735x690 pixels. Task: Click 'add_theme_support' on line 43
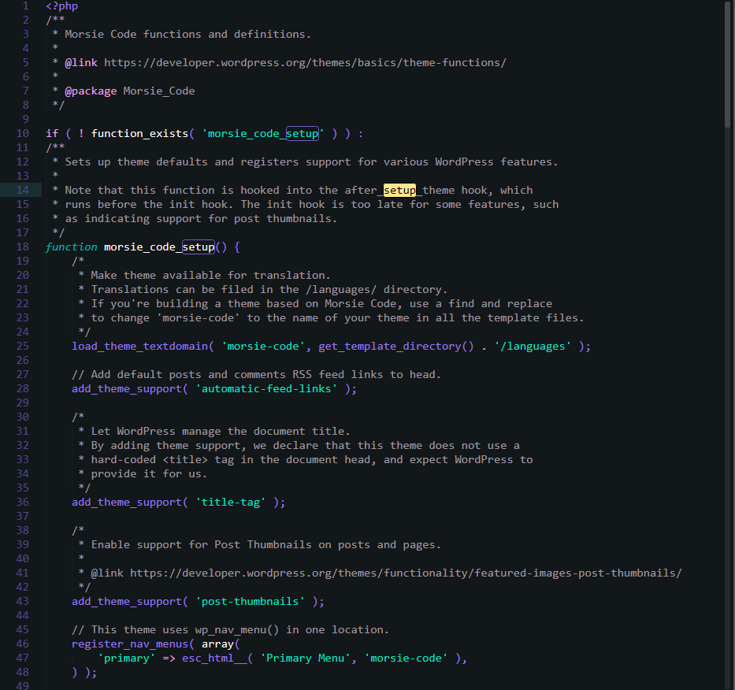pos(127,602)
